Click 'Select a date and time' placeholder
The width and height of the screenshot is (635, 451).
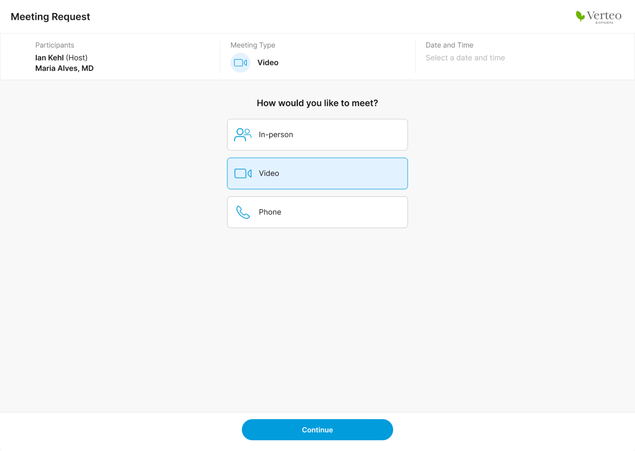coord(465,58)
